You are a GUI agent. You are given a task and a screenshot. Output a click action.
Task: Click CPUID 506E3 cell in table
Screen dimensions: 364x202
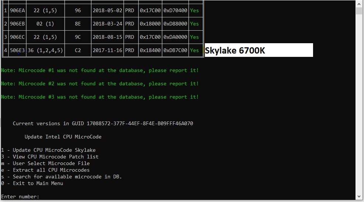(x=17, y=50)
